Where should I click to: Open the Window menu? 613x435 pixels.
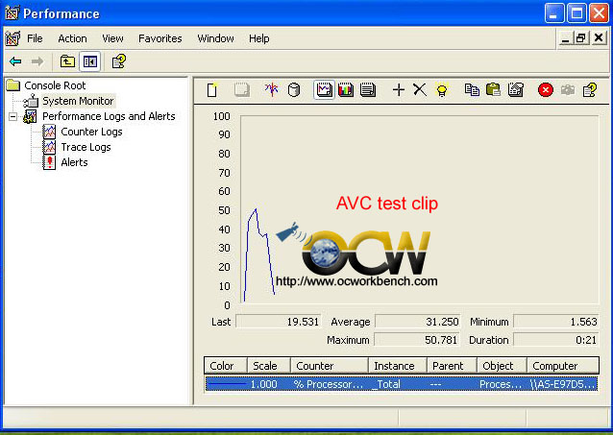point(215,38)
